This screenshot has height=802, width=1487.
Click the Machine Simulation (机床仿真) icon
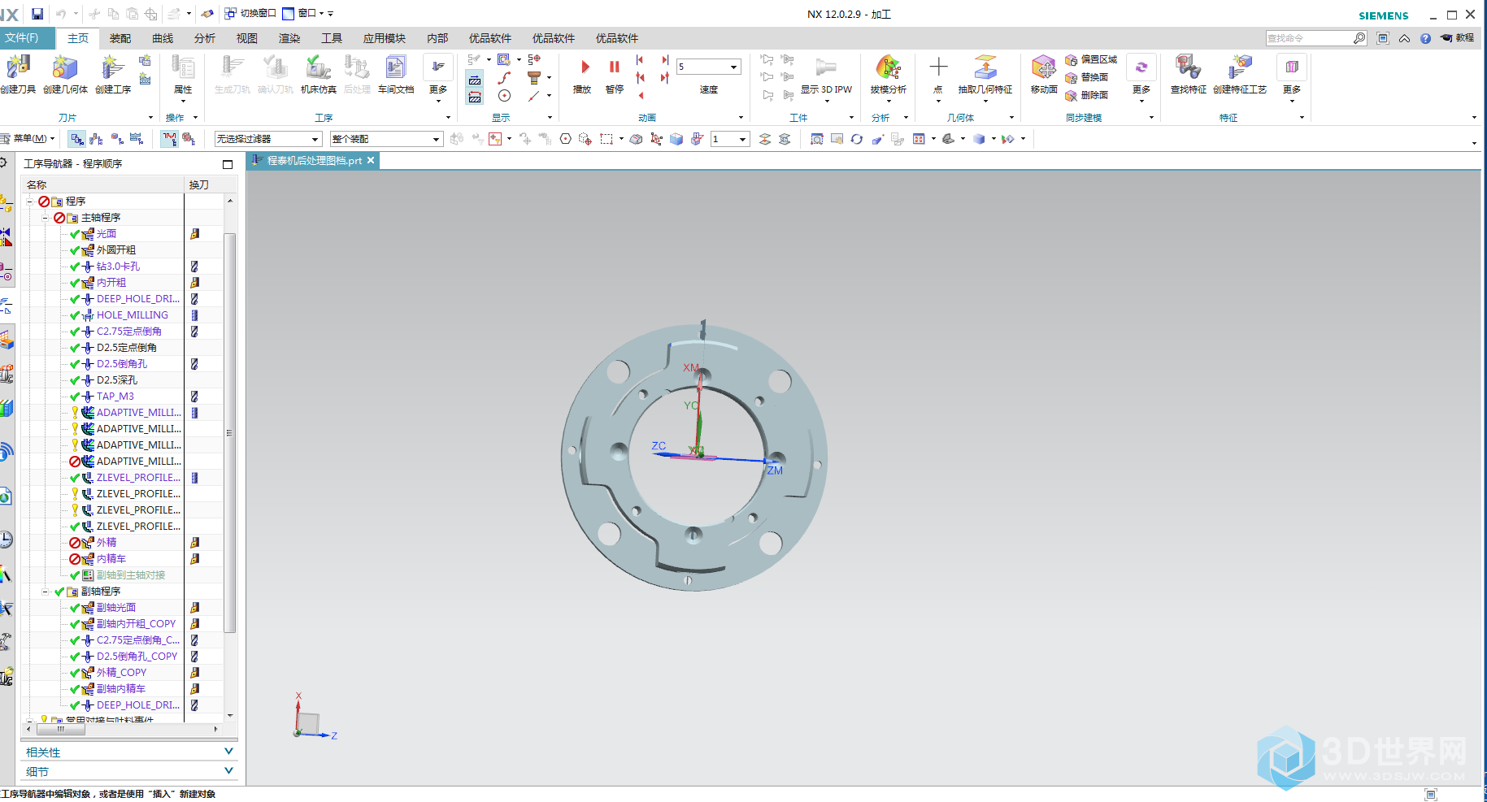click(x=318, y=68)
